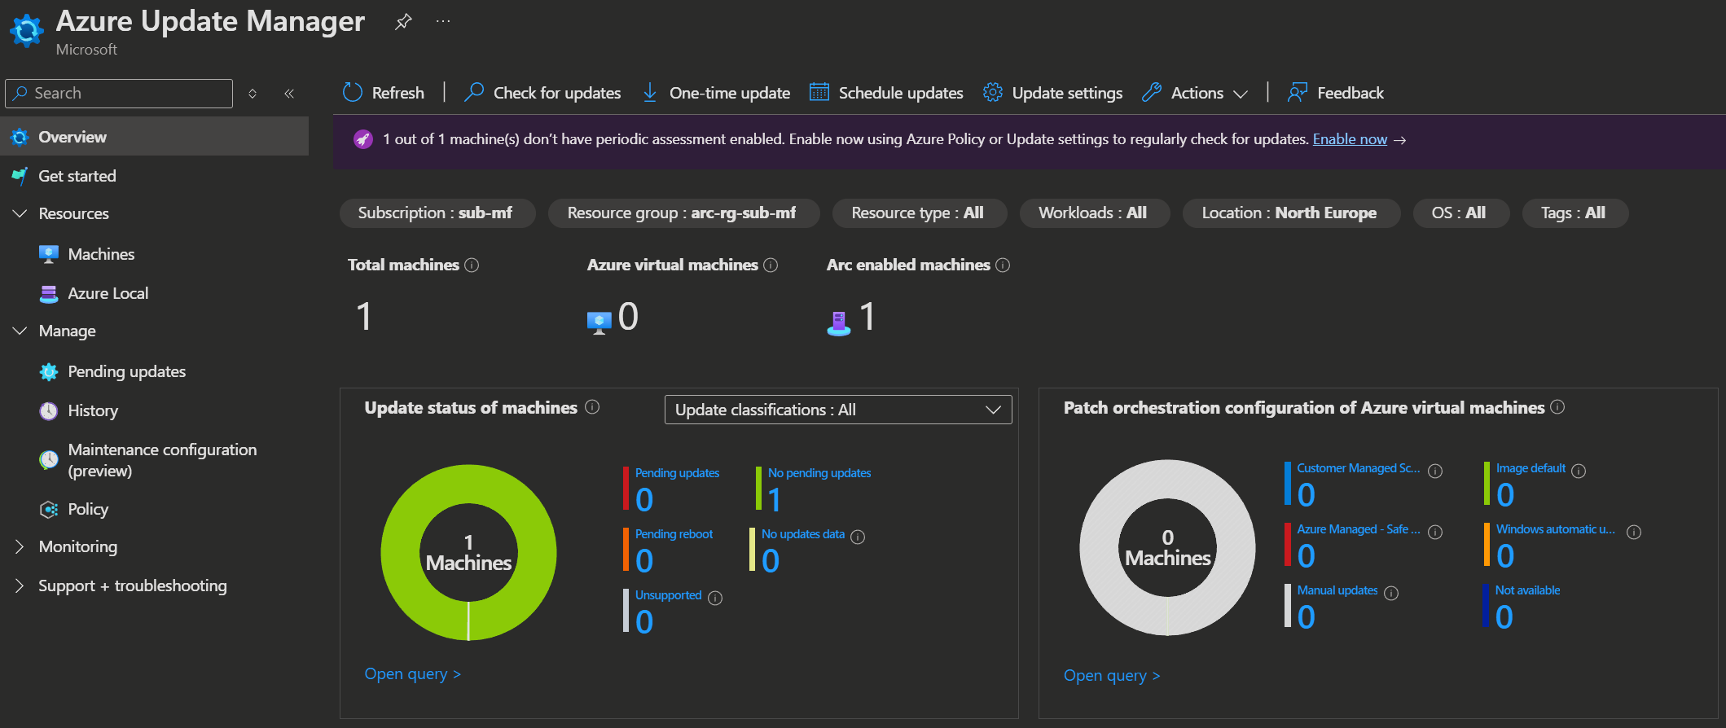Click the Refresh toolbar button
The image size is (1726, 728).
[384, 93]
